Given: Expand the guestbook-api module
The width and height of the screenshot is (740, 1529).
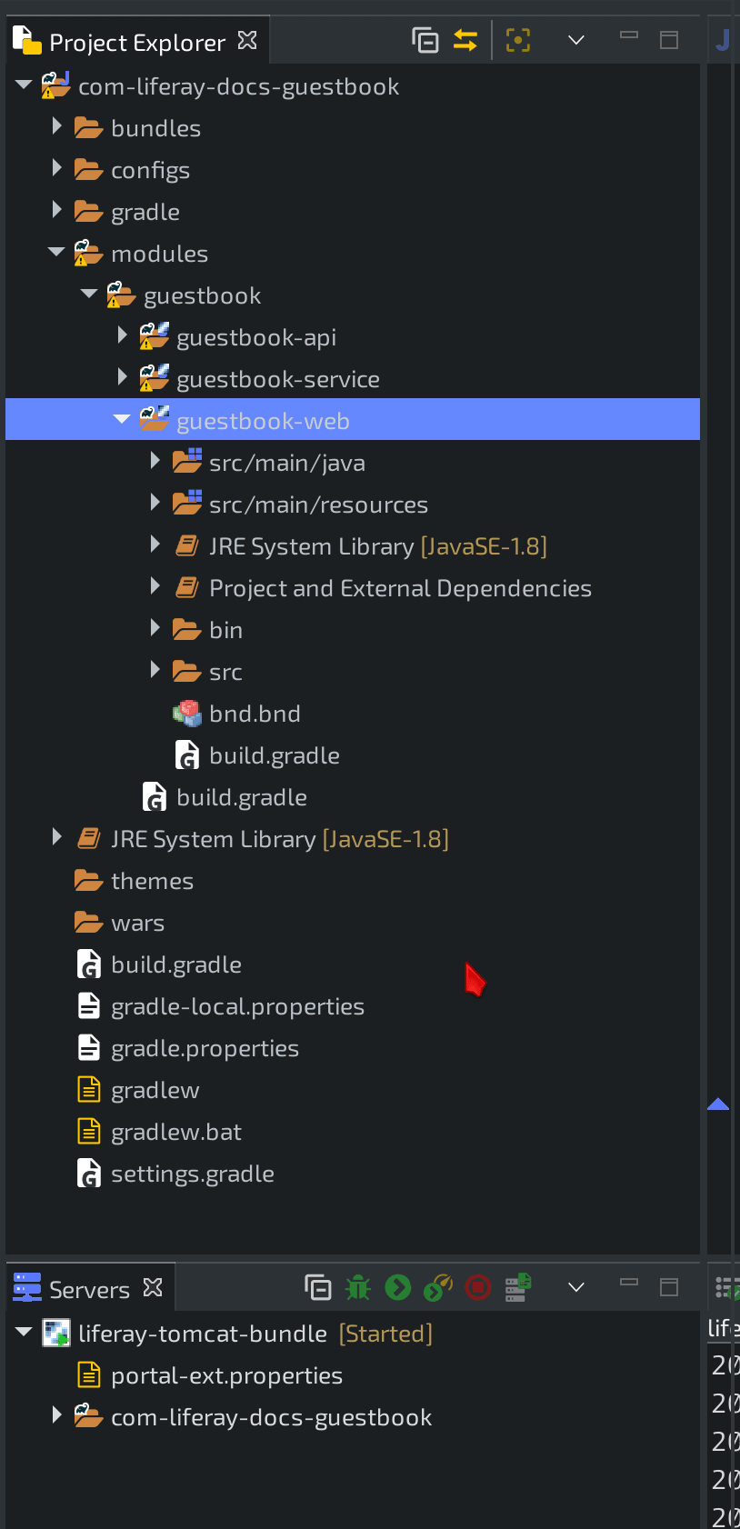Looking at the screenshot, I should (122, 335).
